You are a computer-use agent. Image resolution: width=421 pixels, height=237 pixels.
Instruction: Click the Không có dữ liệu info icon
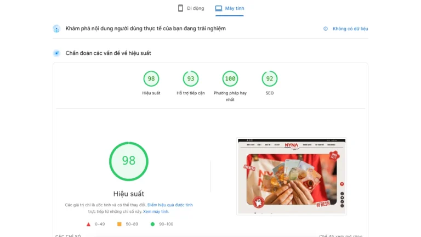pos(326,29)
